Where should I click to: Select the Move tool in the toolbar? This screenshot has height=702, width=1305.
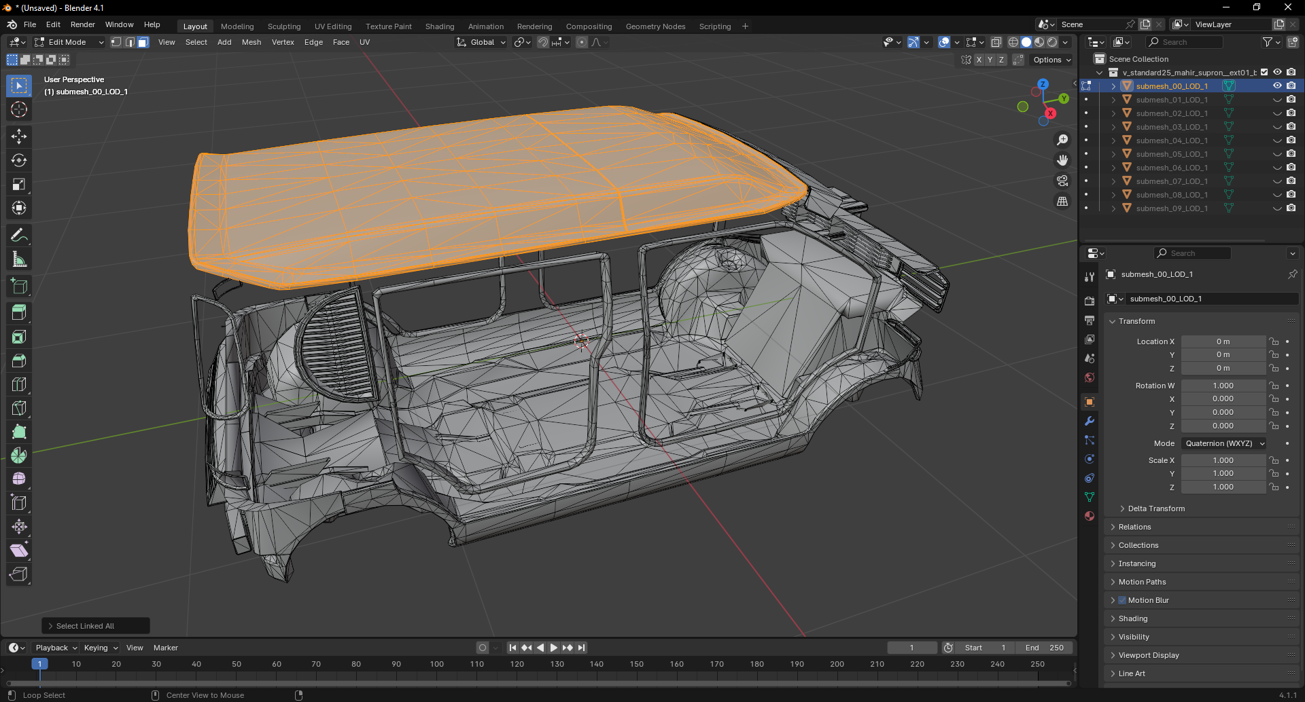click(x=19, y=136)
